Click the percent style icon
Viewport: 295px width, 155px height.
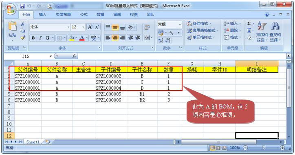[171, 33]
